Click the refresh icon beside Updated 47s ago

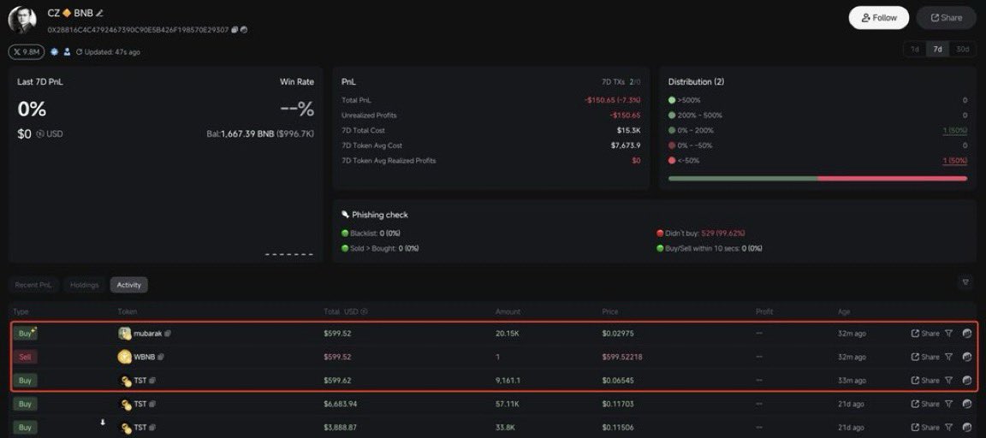[x=79, y=52]
